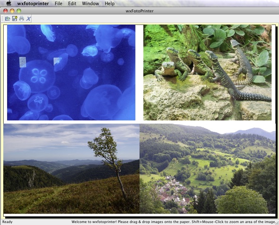Select the blue jellyfish photo
The height and width of the screenshot is (225, 279).
71,72
